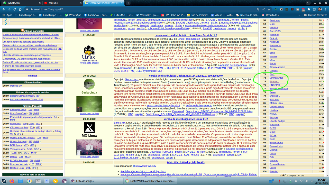Launch Chrome icon in the taskbar
The height and width of the screenshot is (185, 329).
coord(29,181)
